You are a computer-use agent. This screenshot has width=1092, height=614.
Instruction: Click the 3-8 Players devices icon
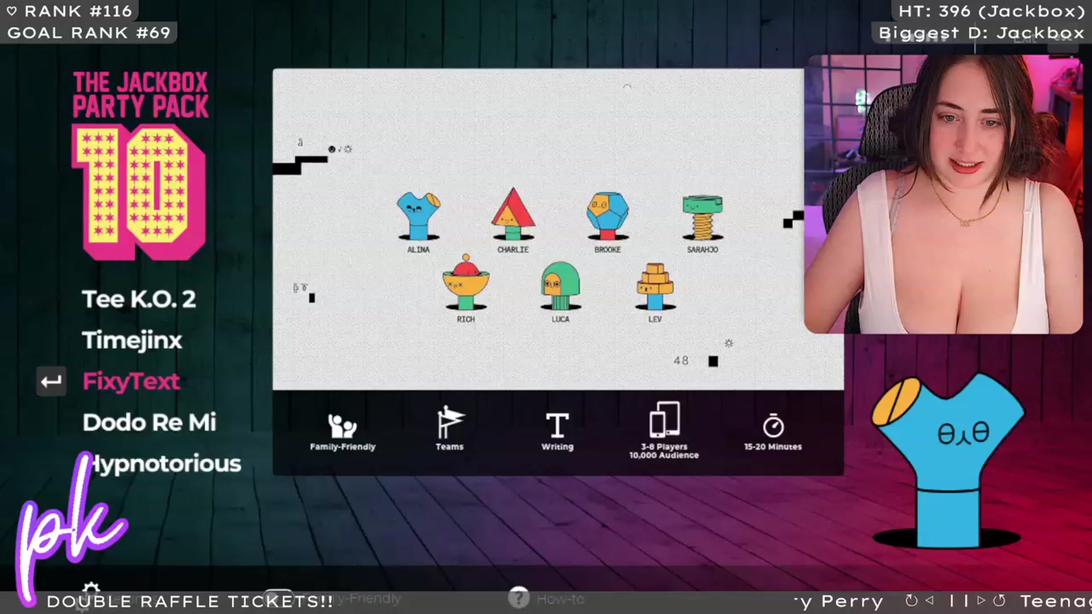click(664, 420)
